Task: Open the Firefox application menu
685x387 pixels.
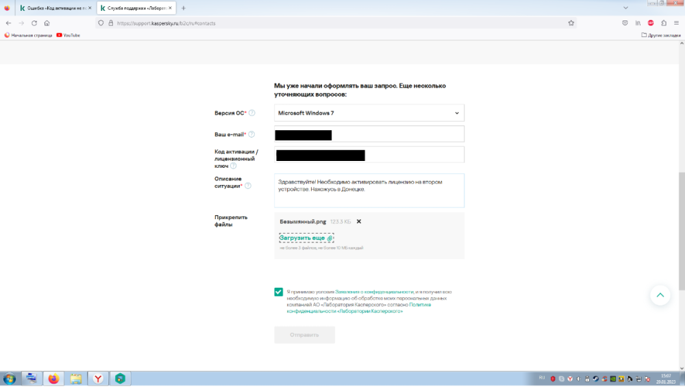Action: tap(676, 23)
